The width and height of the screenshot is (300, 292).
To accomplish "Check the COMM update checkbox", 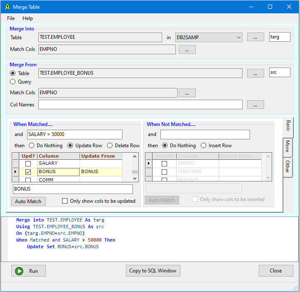I will pos(28,180).
